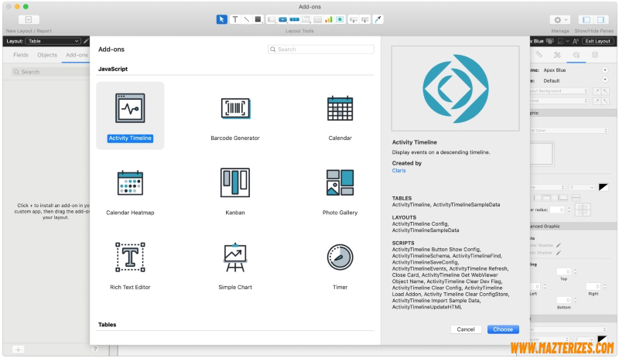Select the Kanban add-on
Image resolution: width=619 pixels, height=358 pixels.
(235, 190)
